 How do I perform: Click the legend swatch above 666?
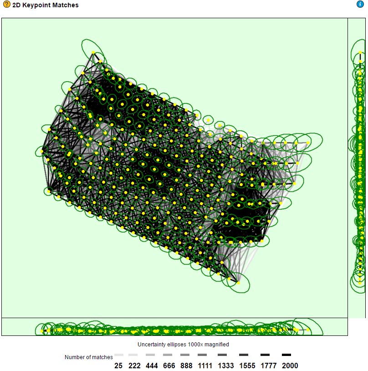[x=168, y=355]
